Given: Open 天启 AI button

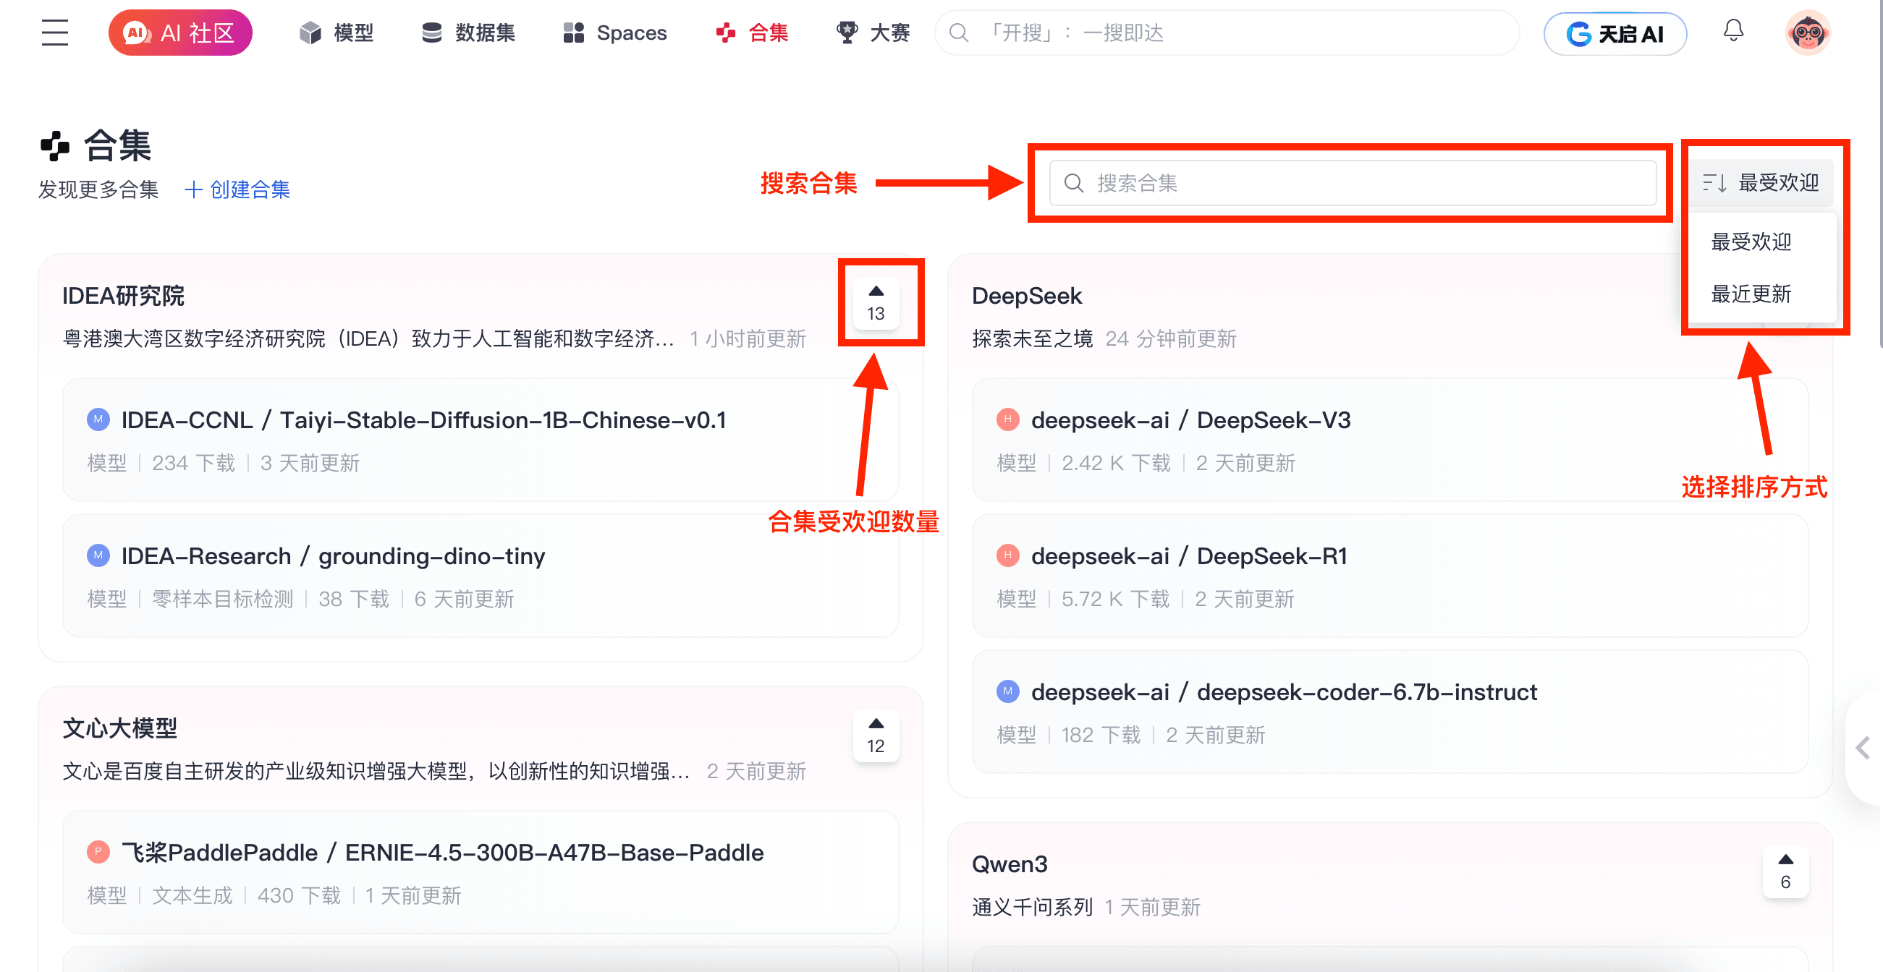Looking at the screenshot, I should (1615, 33).
